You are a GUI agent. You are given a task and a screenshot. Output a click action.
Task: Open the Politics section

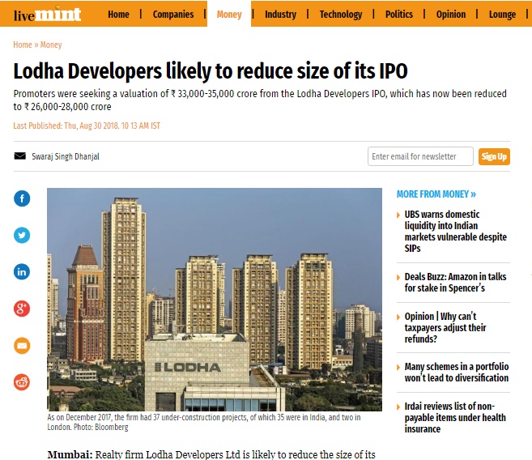click(399, 15)
